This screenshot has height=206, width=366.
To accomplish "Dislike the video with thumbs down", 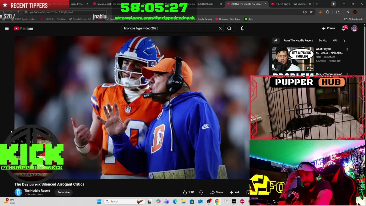I will pyautogui.click(x=201, y=192).
